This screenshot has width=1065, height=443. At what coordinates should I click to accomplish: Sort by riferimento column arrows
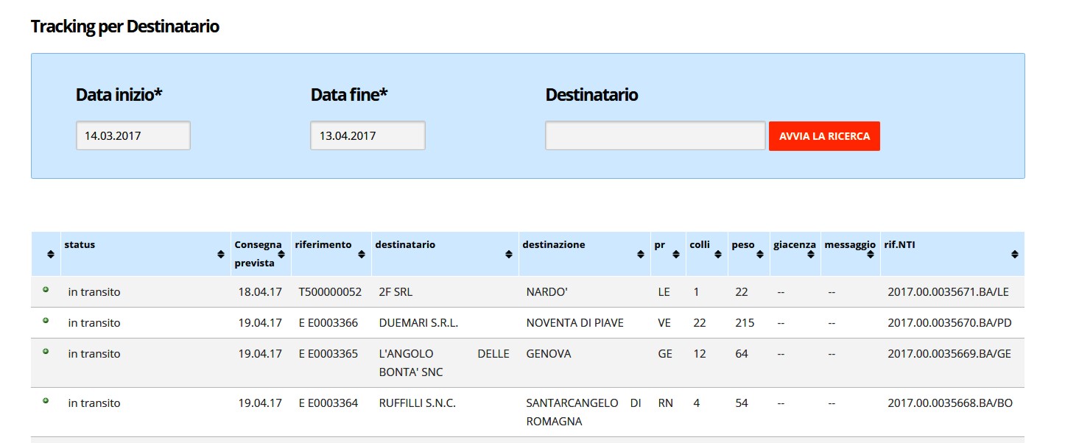click(x=361, y=254)
